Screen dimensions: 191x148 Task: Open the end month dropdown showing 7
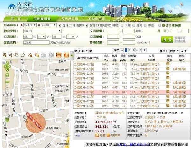point(71,37)
